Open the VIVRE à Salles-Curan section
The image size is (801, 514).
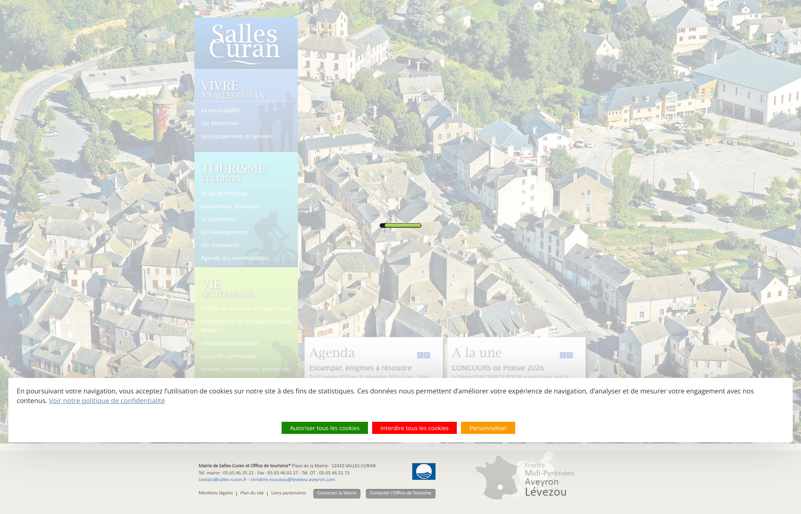coord(233,90)
